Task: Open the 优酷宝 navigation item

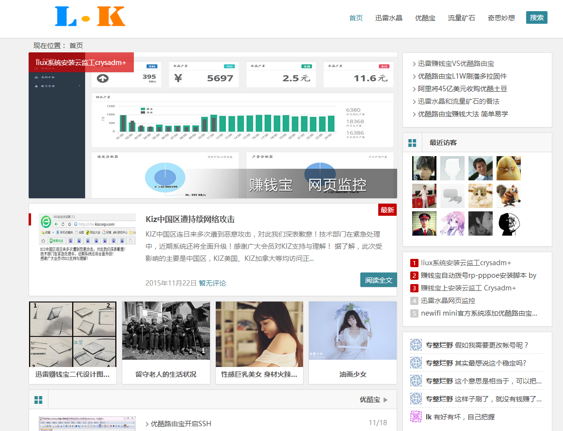Action: pyautogui.click(x=425, y=18)
